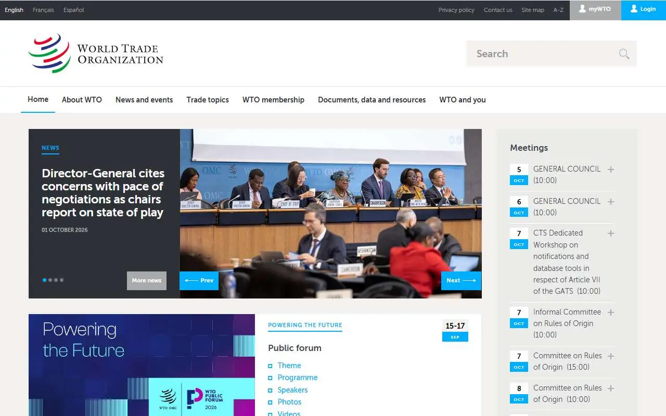666x416 pixels.
Task: Open the Public forum Photos link
Action: pos(289,402)
